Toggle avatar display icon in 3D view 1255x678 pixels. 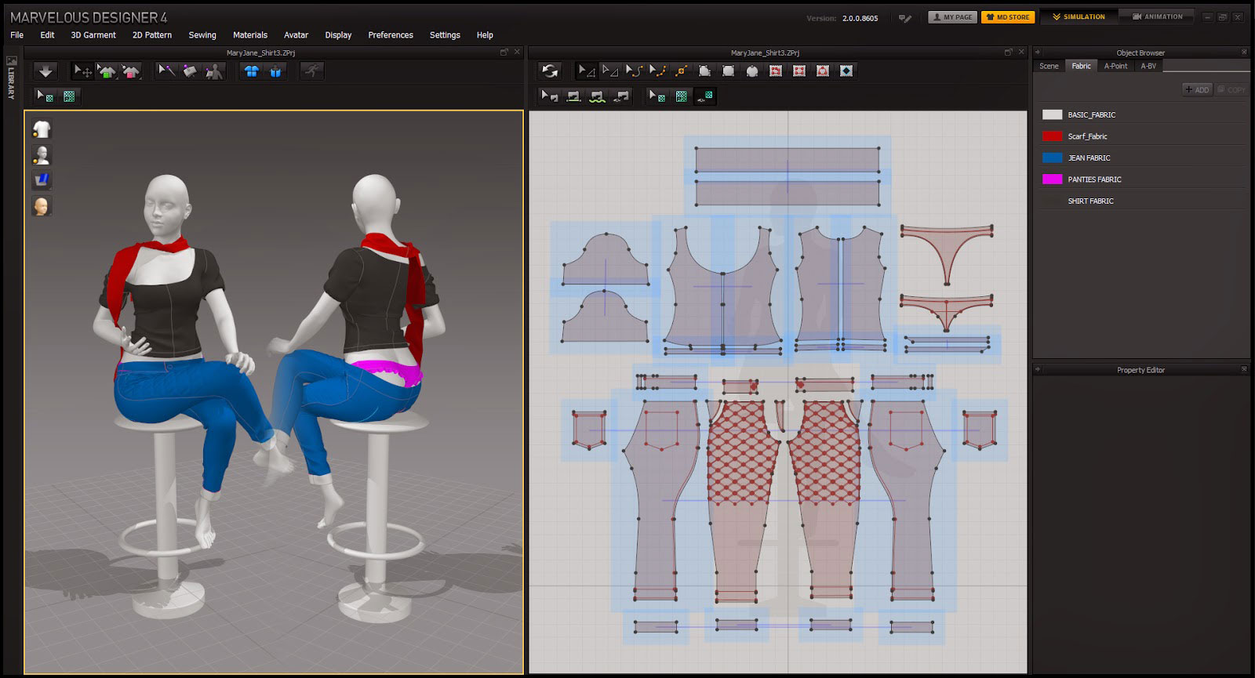[x=42, y=155]
